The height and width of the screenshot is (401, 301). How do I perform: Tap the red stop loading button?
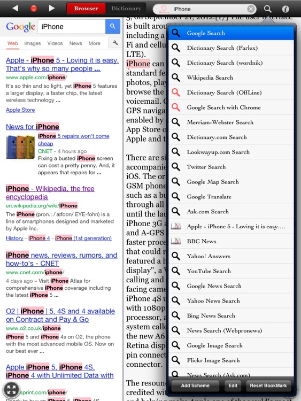(x=34, y=9)
